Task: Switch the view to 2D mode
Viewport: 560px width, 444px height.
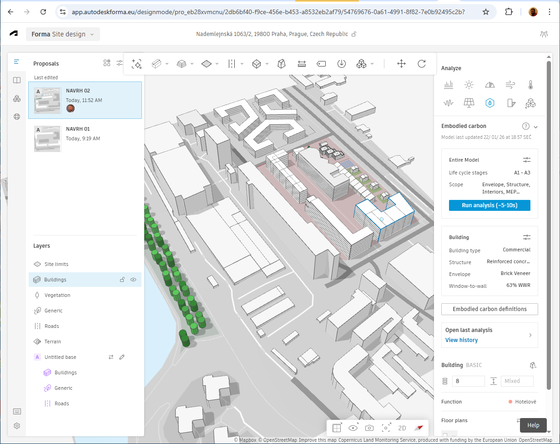Action: (402, 428)
